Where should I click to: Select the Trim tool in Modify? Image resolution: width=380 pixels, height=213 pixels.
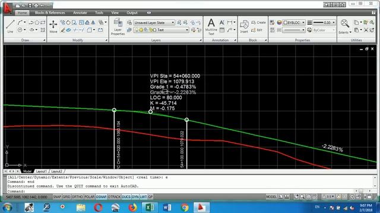tap(75, 30)
